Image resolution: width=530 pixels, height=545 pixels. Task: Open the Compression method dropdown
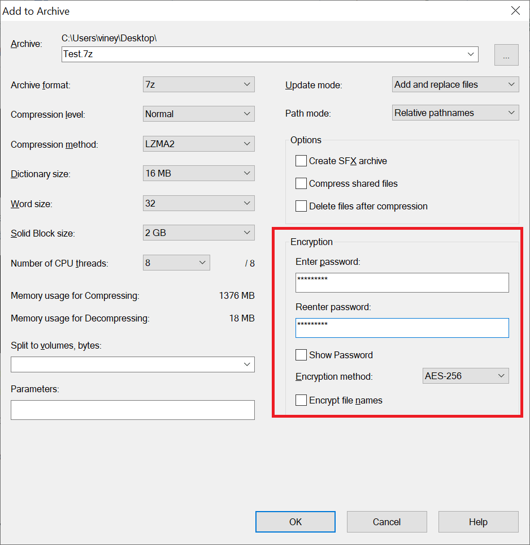(198, 143)
